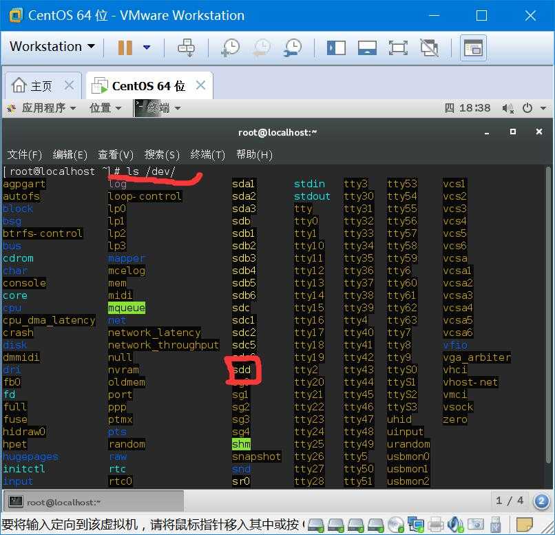The image size is (555, 535).
Task: Open the 文件(F) menu
Action: [24, 155]
